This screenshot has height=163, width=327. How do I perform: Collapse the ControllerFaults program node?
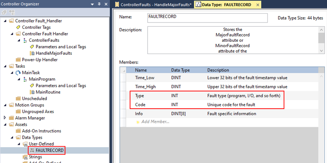(x=19, y=41)
